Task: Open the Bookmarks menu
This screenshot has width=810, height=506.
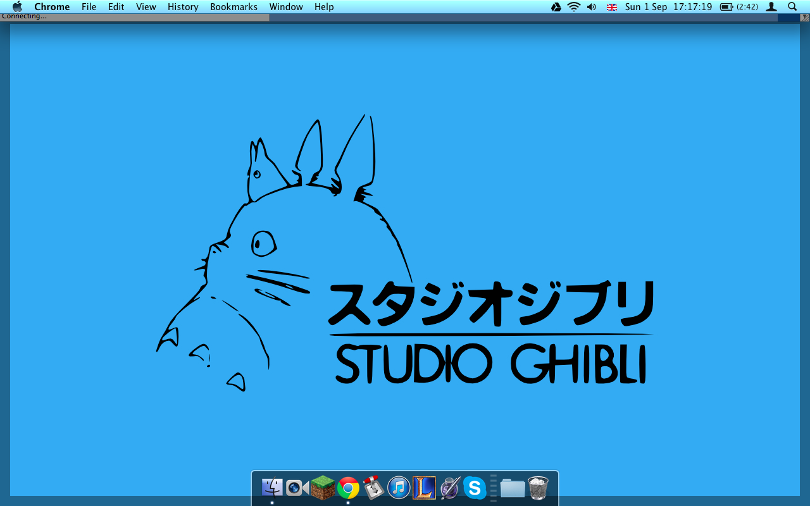Action: tap(234, 7)
